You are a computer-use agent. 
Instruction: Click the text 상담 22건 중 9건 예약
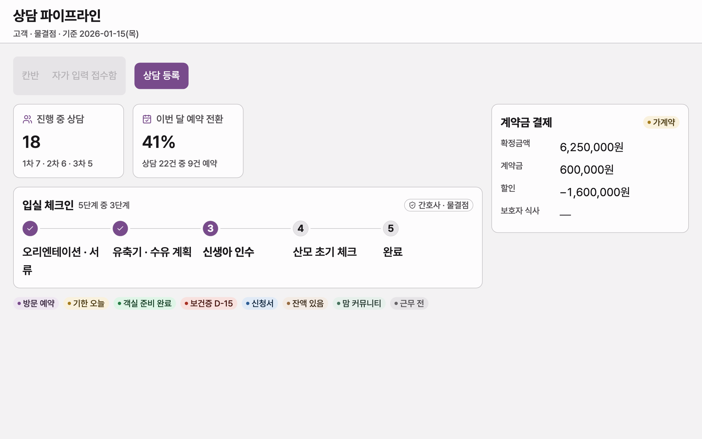pyautogui.click(x=180, y=164)
